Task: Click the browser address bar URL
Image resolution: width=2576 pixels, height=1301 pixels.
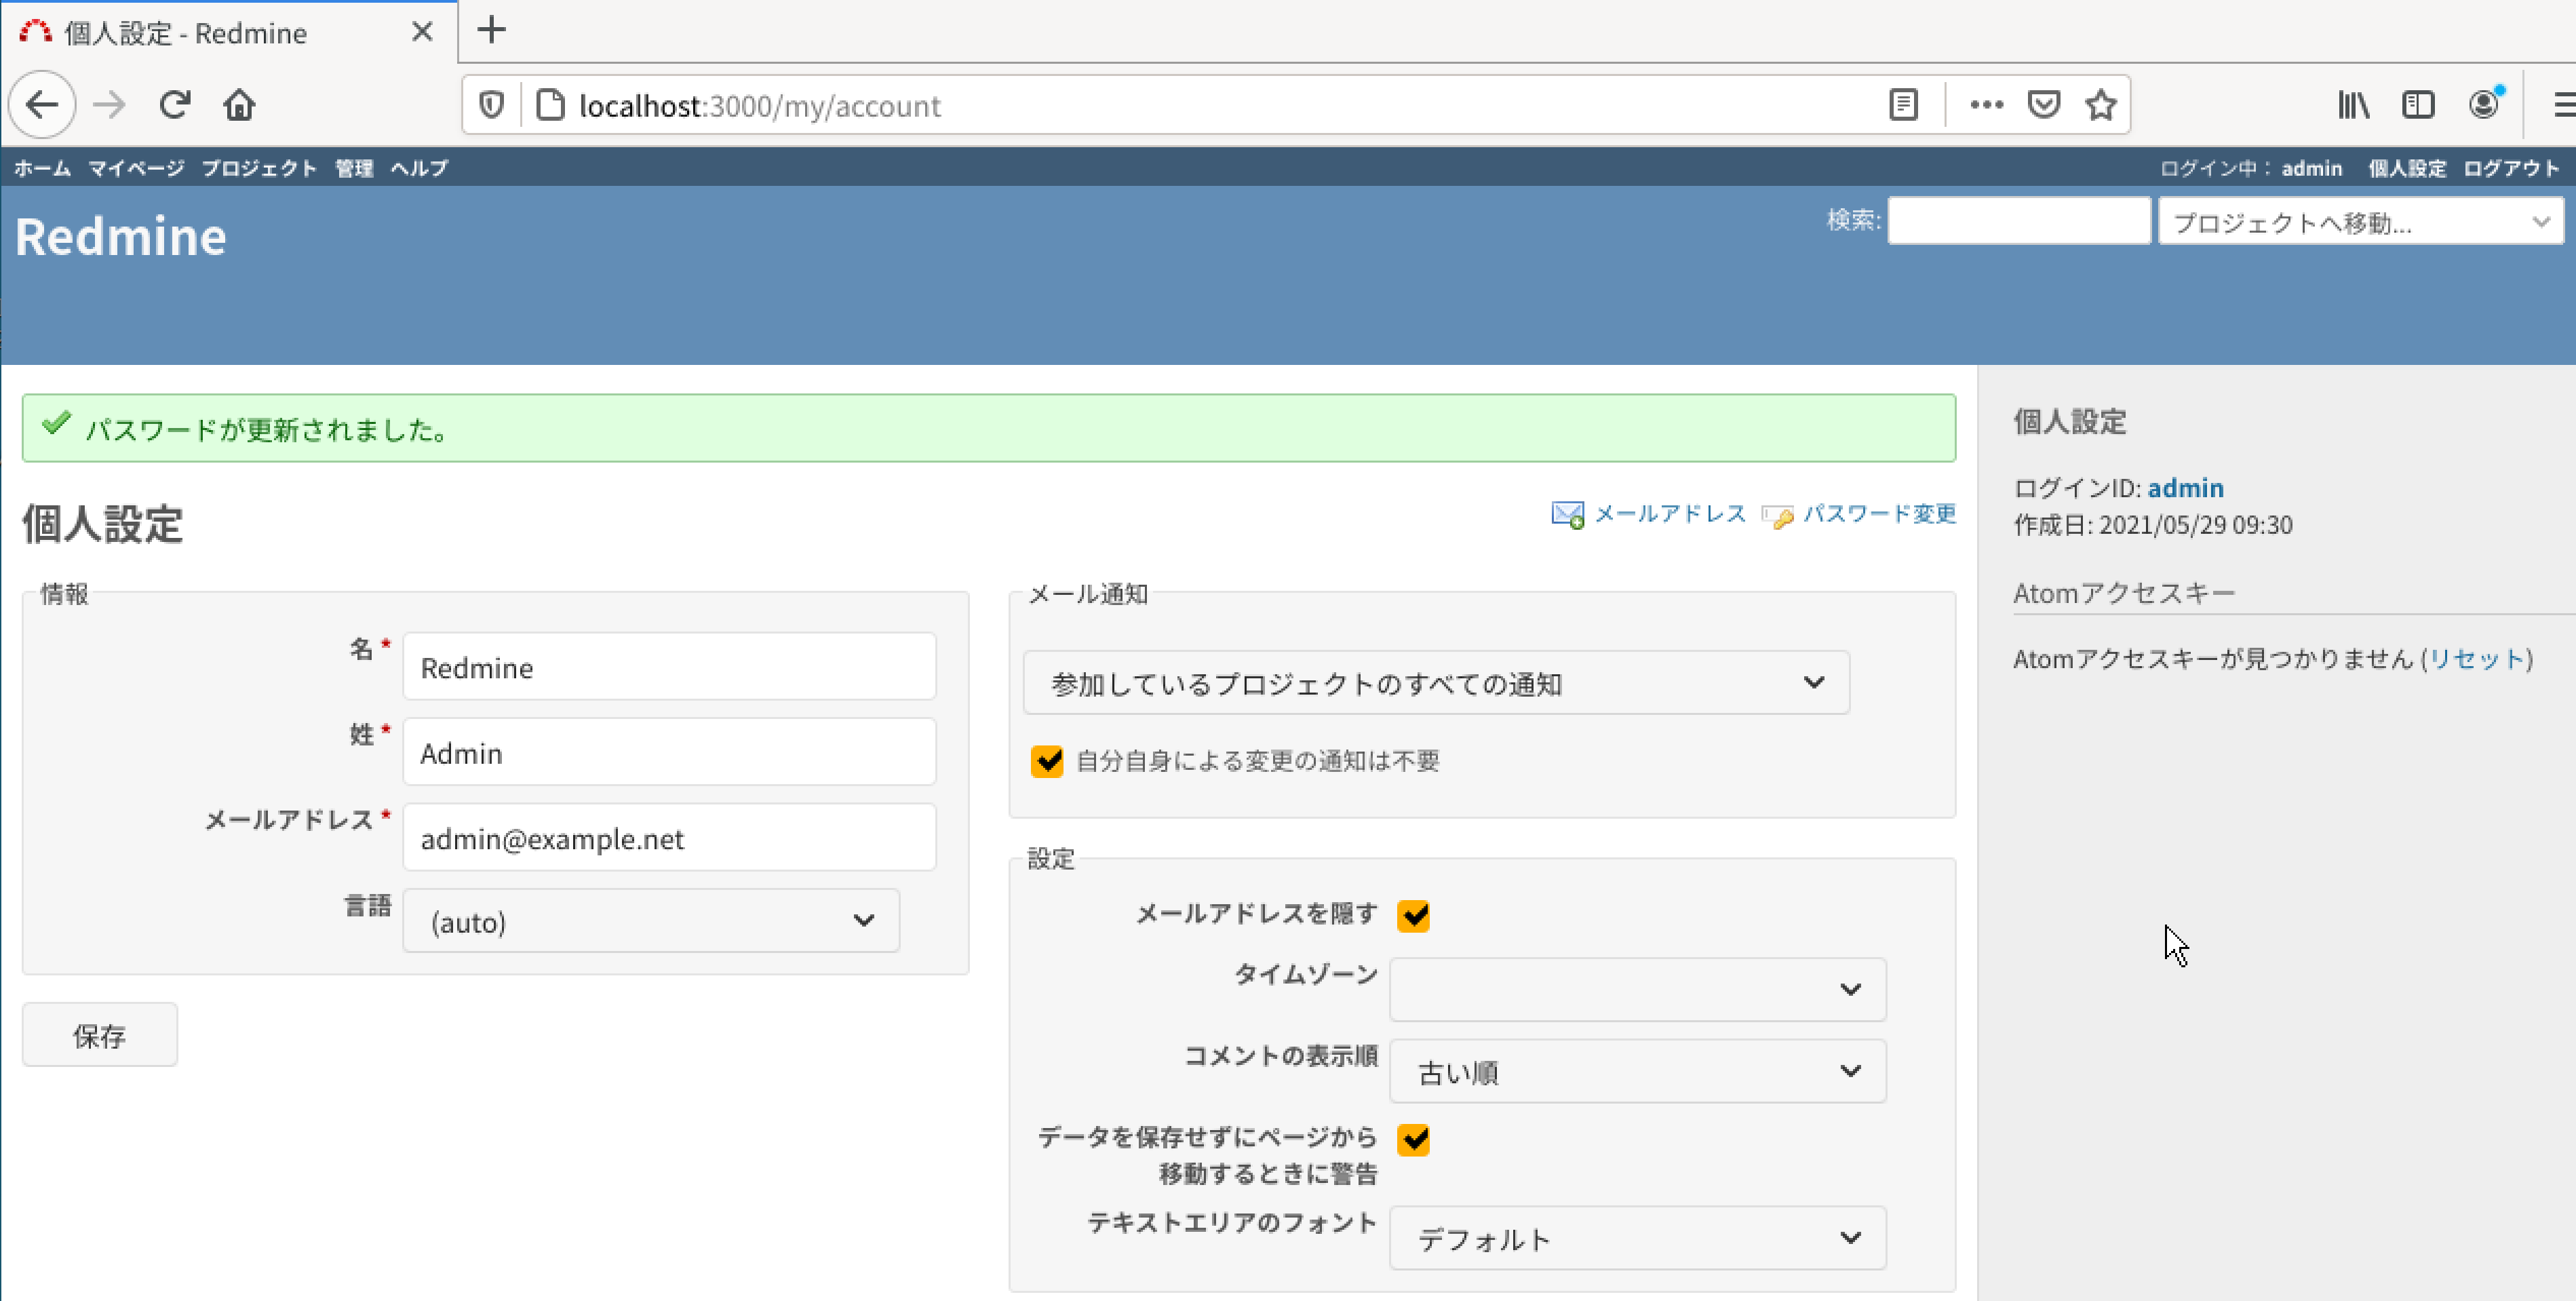Action: (x=760, y=105)
